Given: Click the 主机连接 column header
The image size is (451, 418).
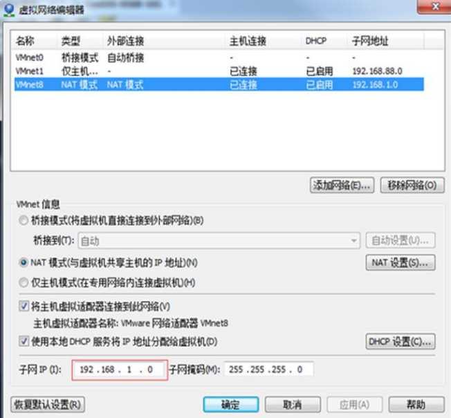Looking at the screenshot, I should 248,41.
